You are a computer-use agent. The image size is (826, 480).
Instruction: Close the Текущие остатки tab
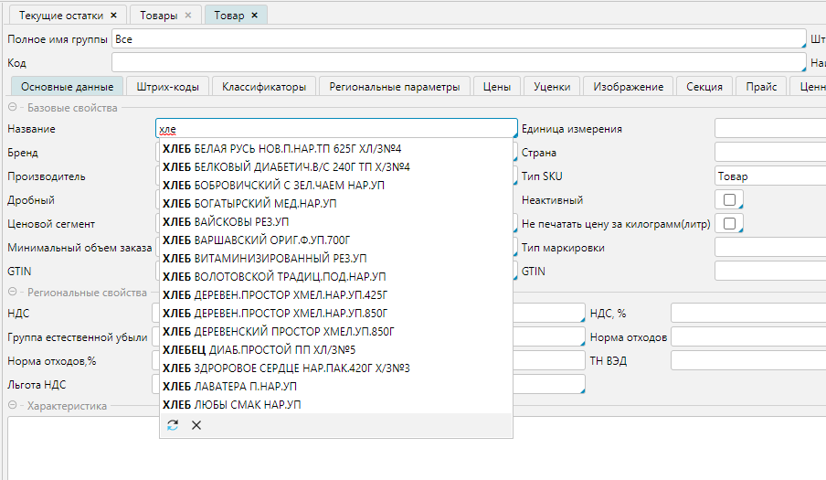(113, 16)
